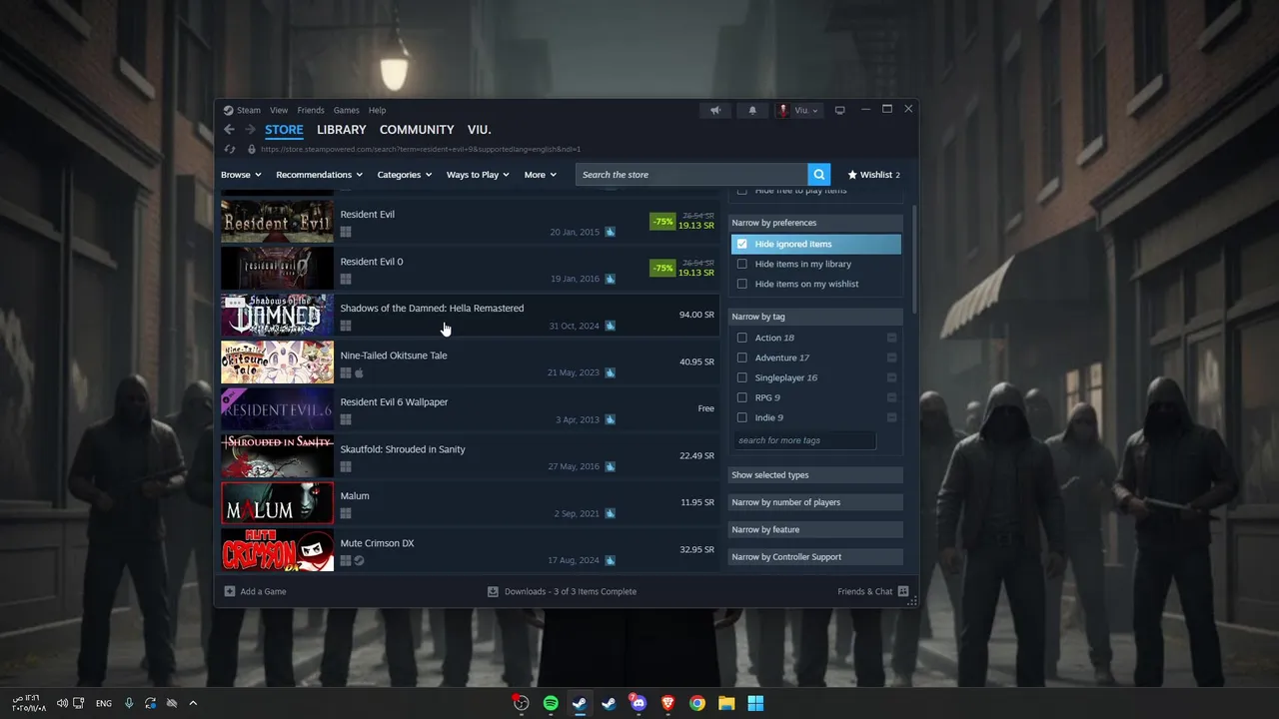This screenshot has height=719, width=1279.
Task: Click the Search the store field
Action: point(691,175)
